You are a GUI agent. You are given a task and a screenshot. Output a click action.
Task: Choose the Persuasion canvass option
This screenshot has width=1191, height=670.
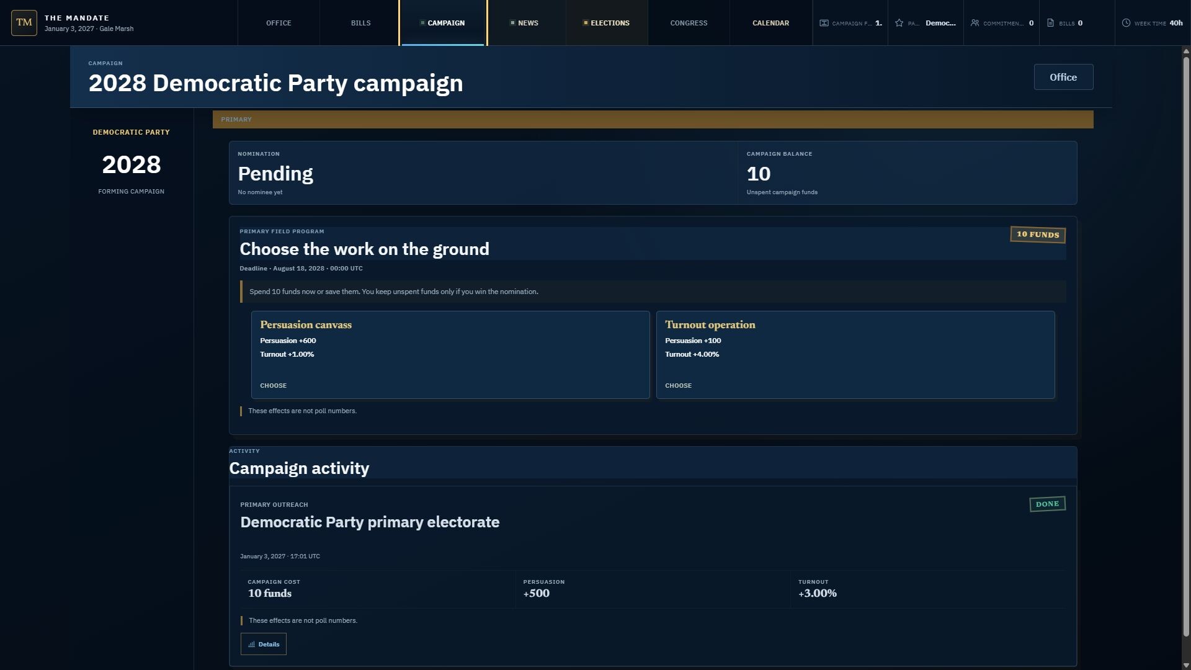[450, 355]
